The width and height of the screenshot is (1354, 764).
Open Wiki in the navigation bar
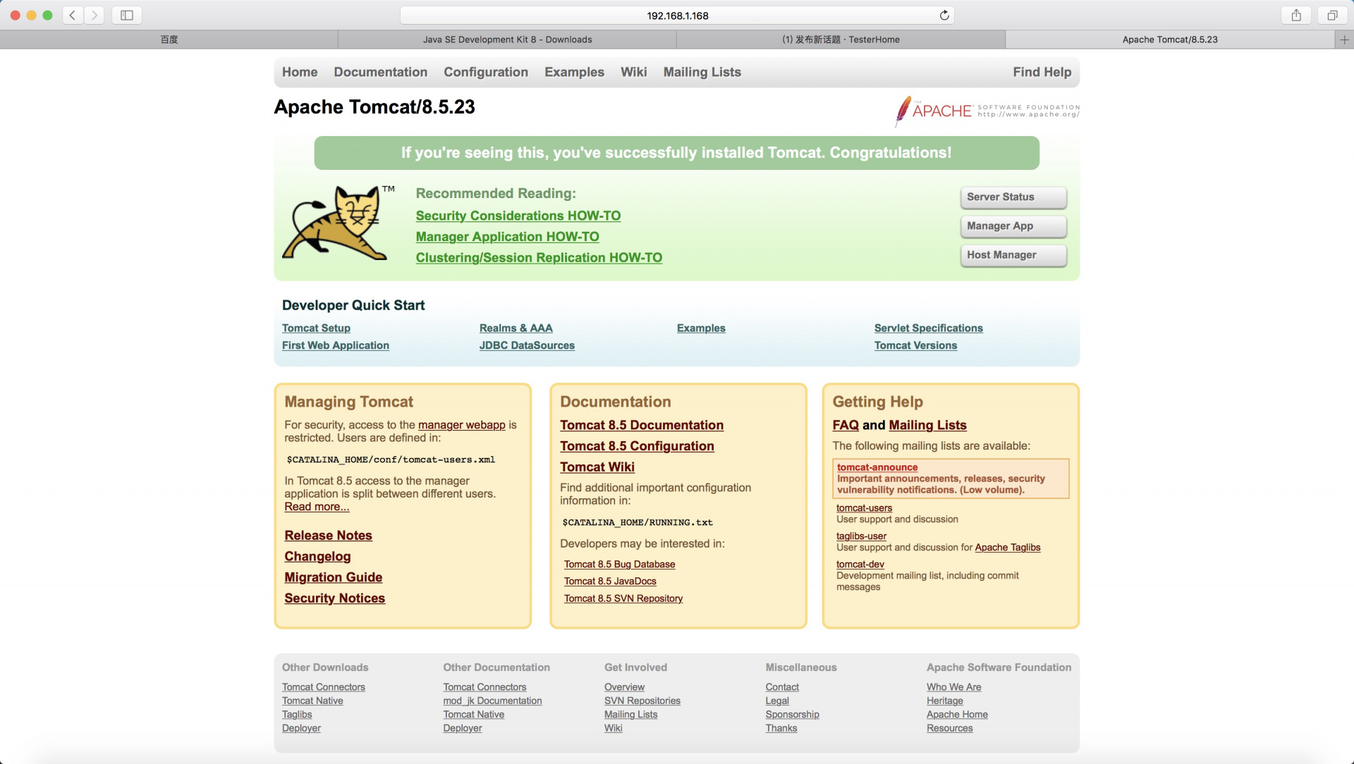[633, 72]
